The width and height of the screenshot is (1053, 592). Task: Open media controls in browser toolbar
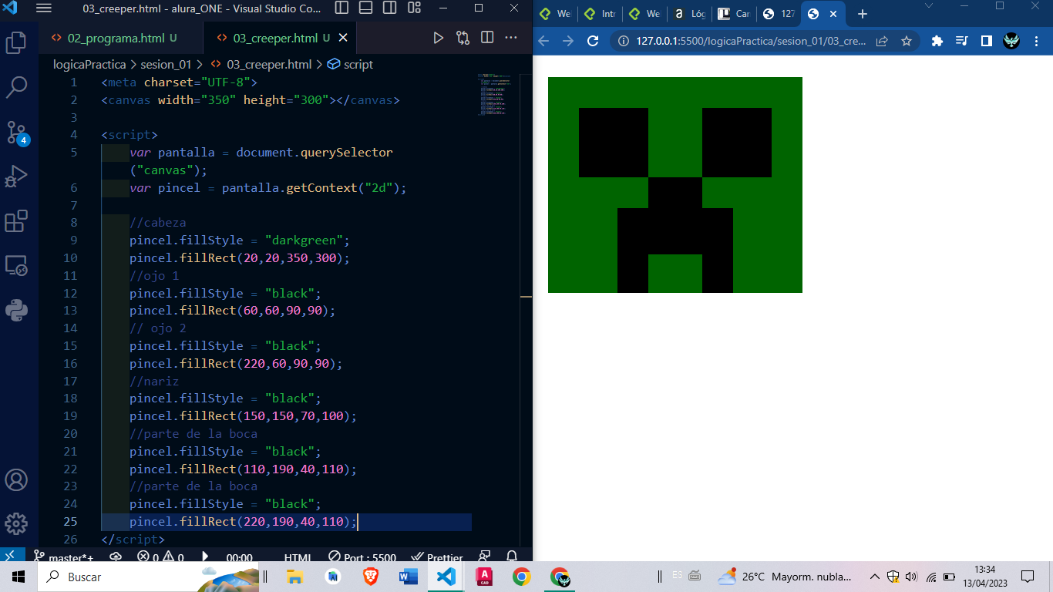(x=961, y=41)
